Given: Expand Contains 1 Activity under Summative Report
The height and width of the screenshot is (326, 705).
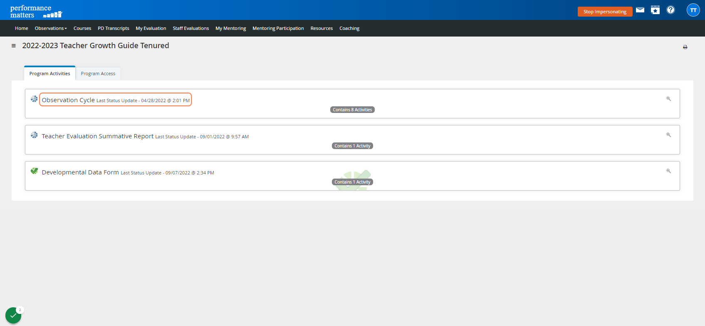Looking at the screenshot, I should click(353, 146).
